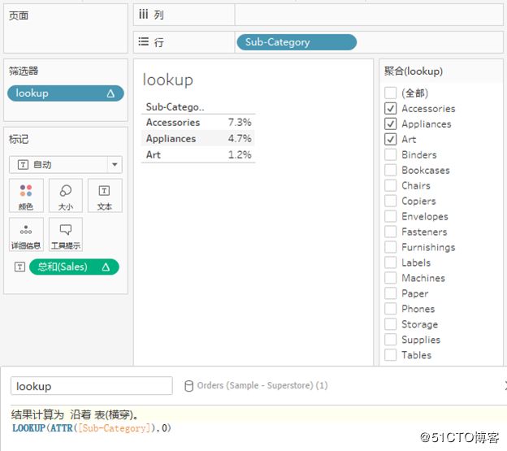Click the LOOKUP formula text in the editor
Image resolution: width=507 pixels, height=451 pixels.
click(92, 428)
